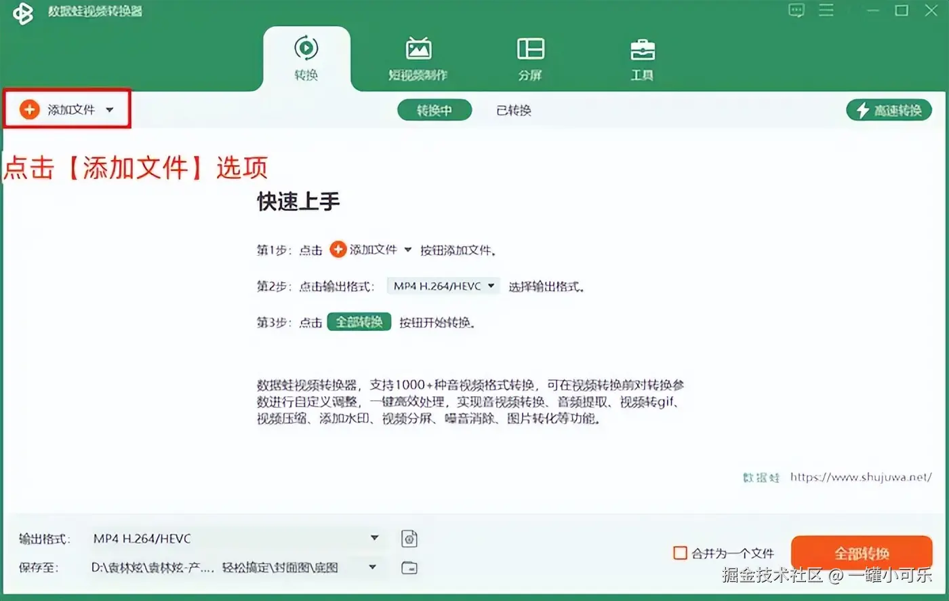Switch to the 转换 tab

[x=306, y=58]
